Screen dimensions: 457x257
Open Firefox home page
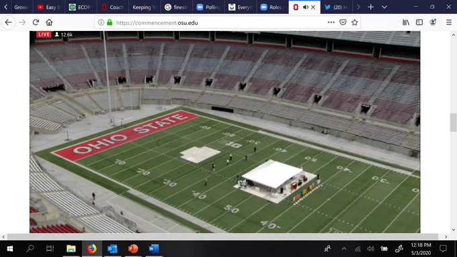pos(49,22)
